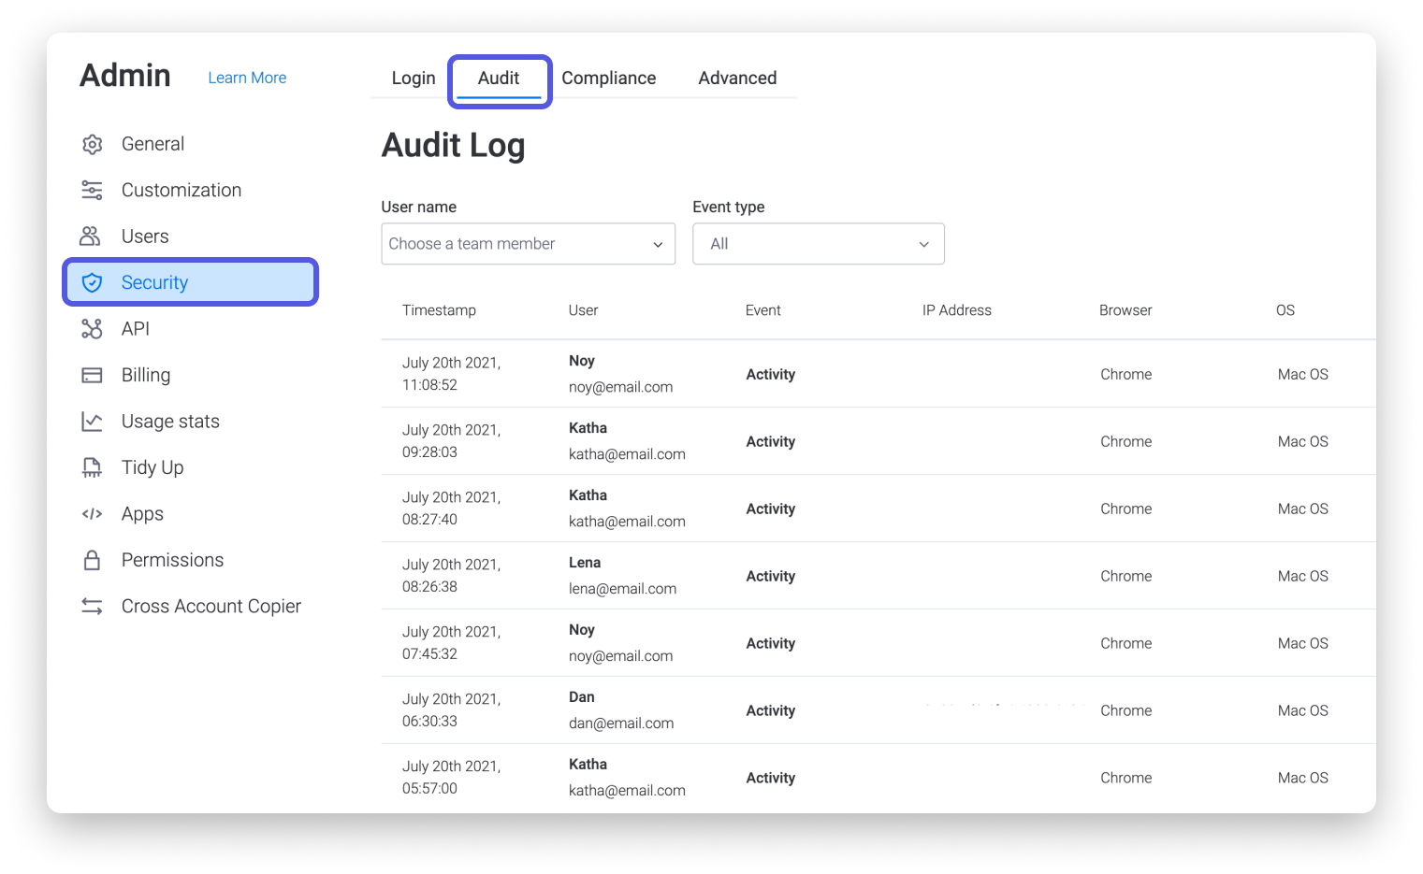Click timestamp July 20th 2021, 08:26:38

[452, 576]
